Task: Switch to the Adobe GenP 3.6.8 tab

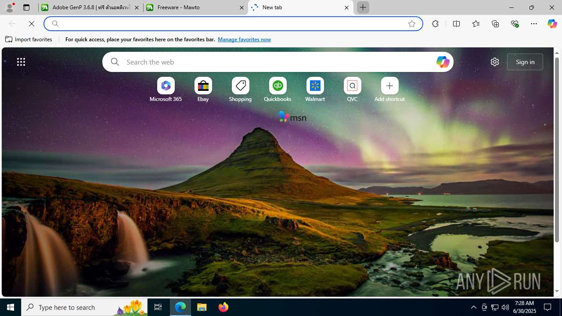Action: click(91, 7)
